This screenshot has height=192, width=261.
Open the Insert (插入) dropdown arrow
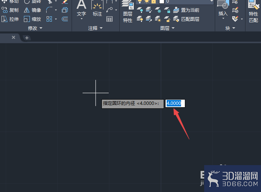[x=223, y=18]
